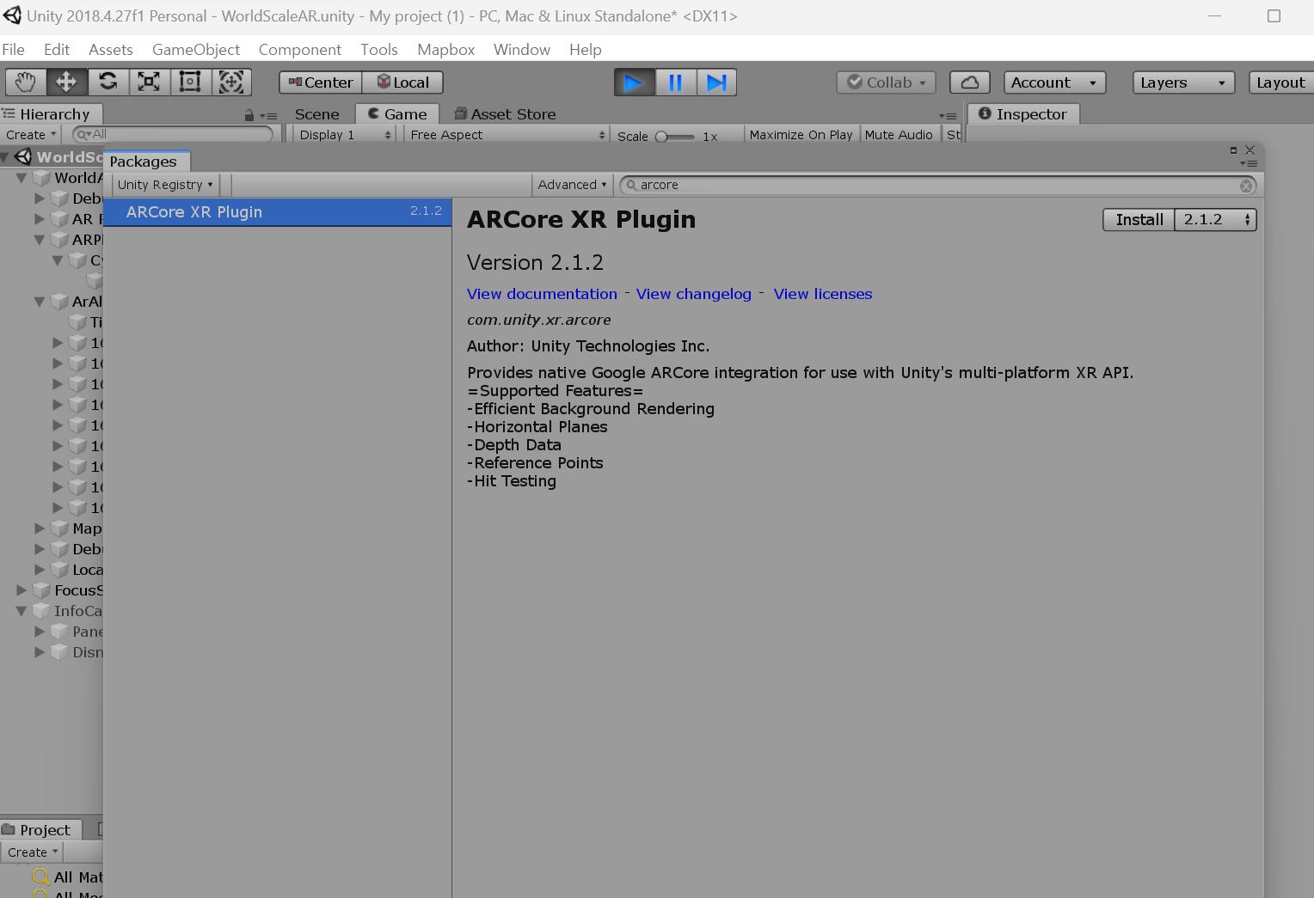Screen dimensions: 1314x898
Task: Switch to the Asset Store tab
Action: (x=505, y=114)
